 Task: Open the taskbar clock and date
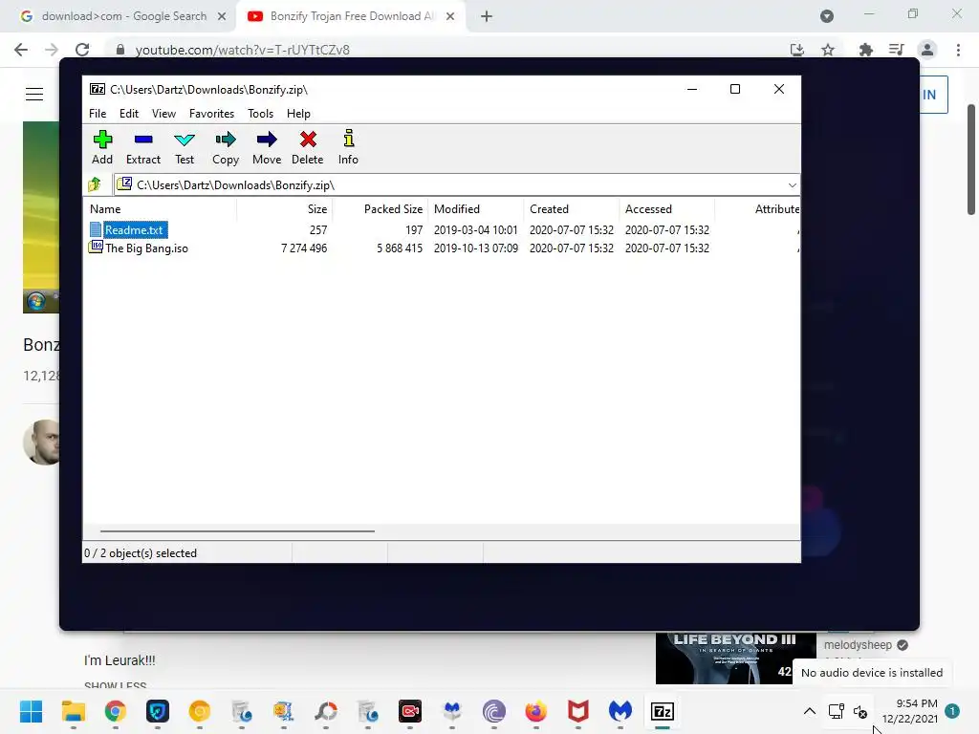click(x=910, y=711)
